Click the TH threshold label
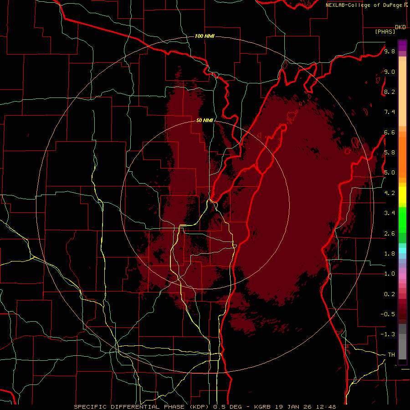The width and height of the screenshot is (410, 410). (x=391, y=355)
